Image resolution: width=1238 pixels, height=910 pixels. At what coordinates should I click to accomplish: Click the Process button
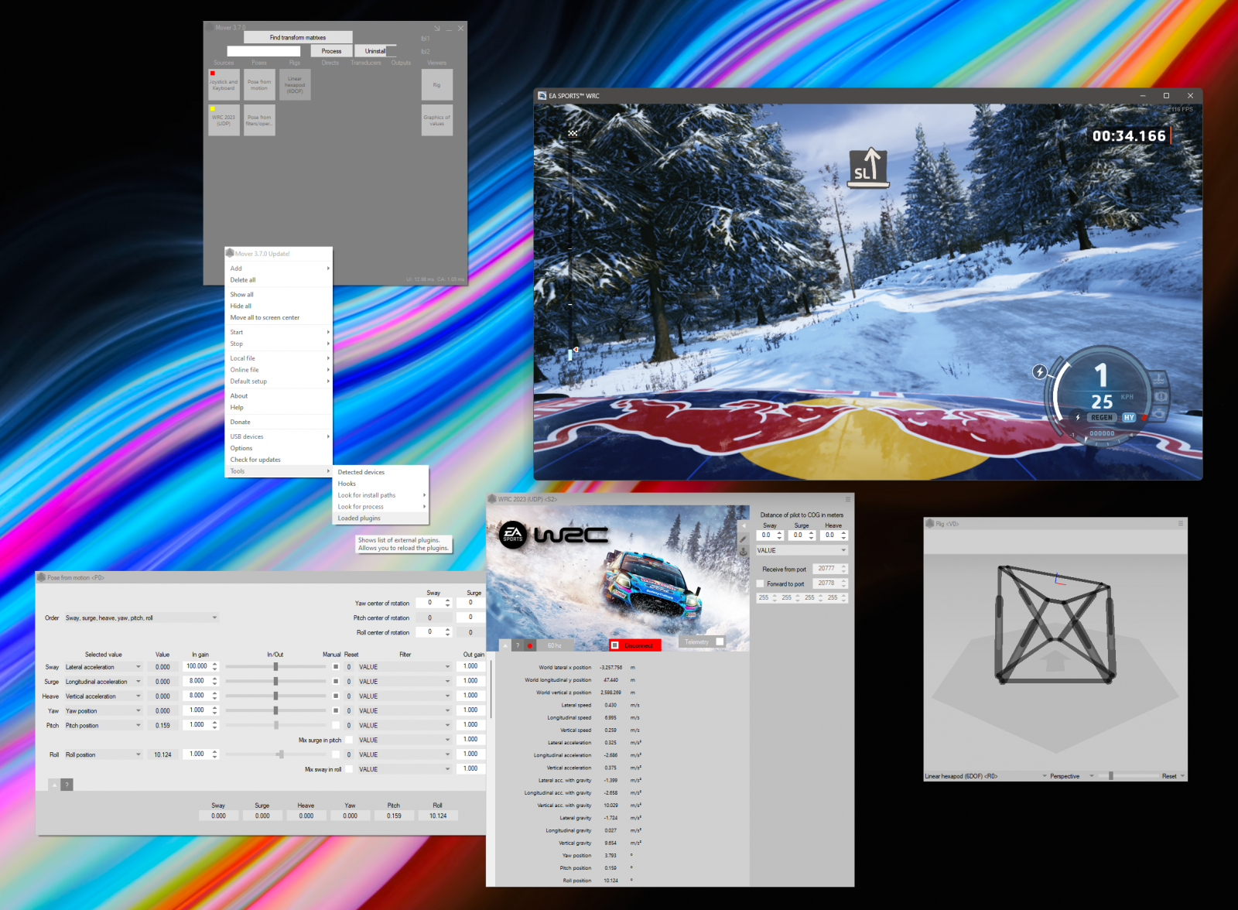pyautogui.click(x=331, y=51)
